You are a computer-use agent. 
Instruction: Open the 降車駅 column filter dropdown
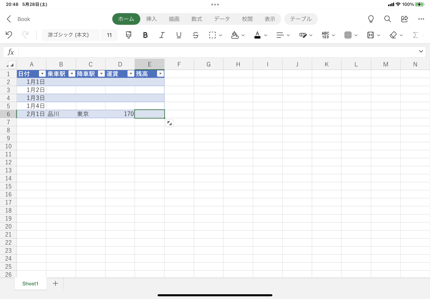101,74
